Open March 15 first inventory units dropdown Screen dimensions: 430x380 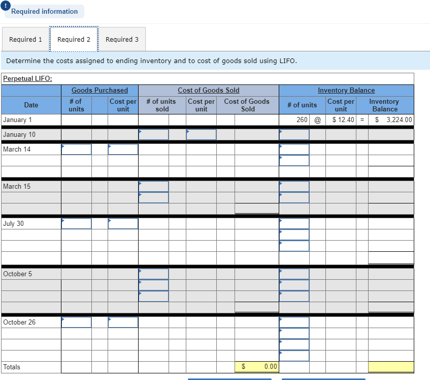(x=294, y=187)
